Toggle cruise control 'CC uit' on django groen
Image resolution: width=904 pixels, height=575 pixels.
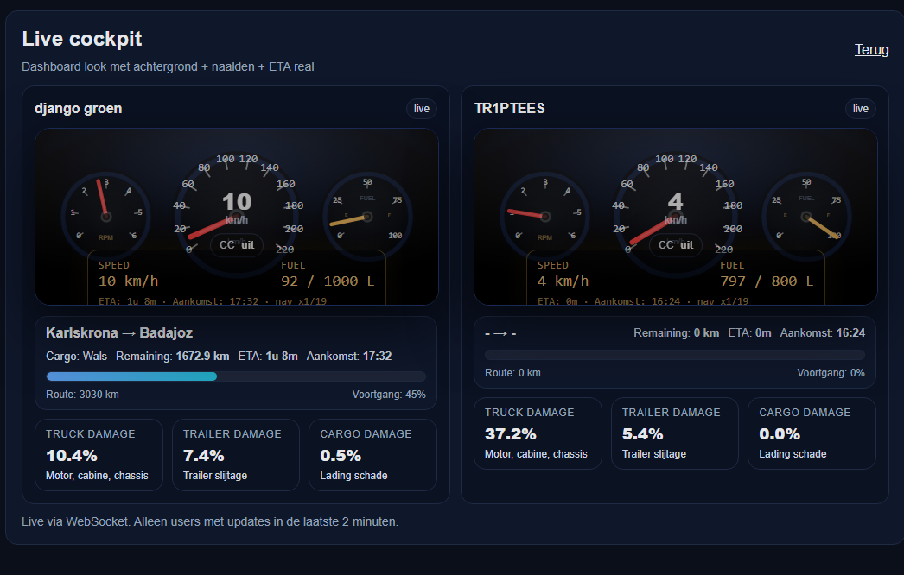click(x=237, y=244)
